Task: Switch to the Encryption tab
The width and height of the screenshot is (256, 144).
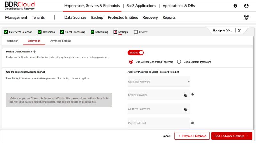Action: (x=34, y=41)
